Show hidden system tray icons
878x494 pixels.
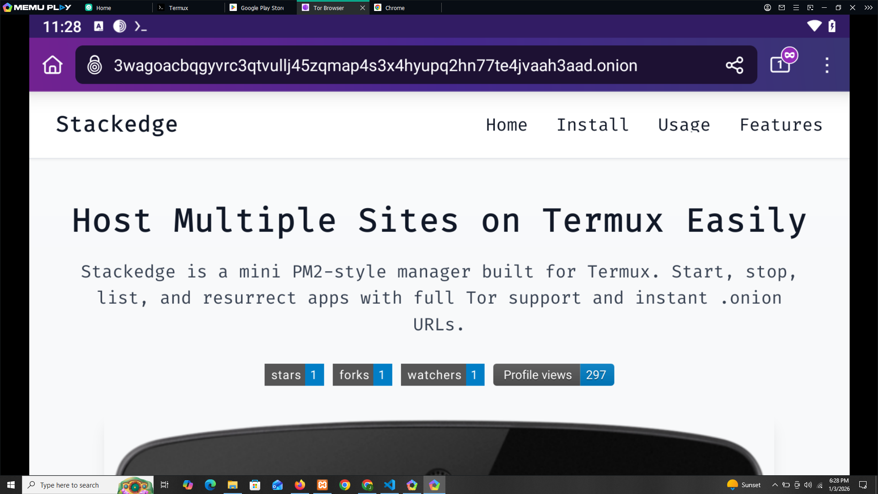775,485
